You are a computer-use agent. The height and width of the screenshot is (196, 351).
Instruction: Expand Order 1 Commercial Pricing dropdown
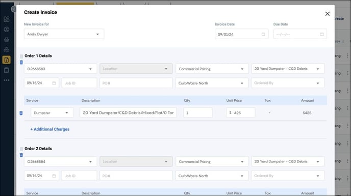click(x=212, y=69)
